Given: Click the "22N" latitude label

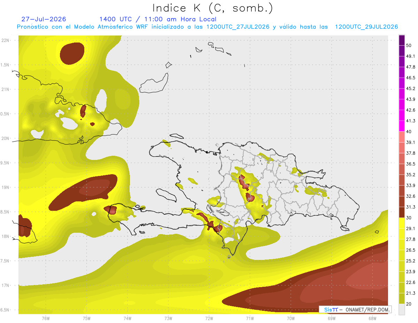Looking at the screenshot, I should 6,40.
